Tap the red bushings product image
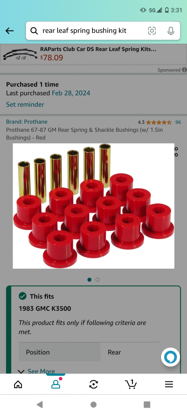This screenshot has width=187, height=415. click(93, 206)
